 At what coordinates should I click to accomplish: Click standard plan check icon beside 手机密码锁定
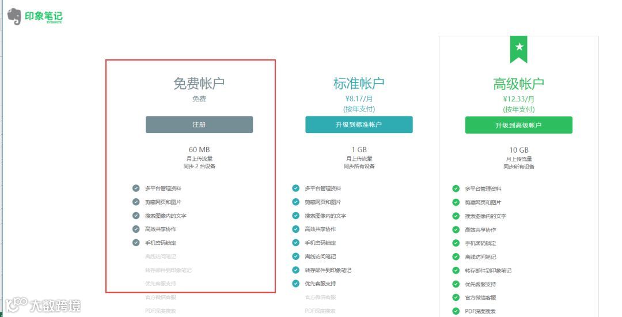click(295, 243)
